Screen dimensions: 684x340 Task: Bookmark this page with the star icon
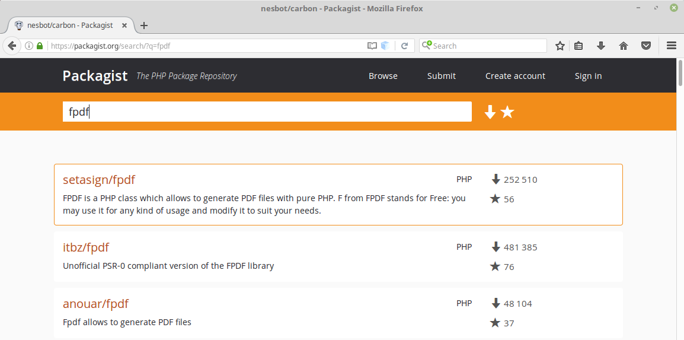pos(560,46)
